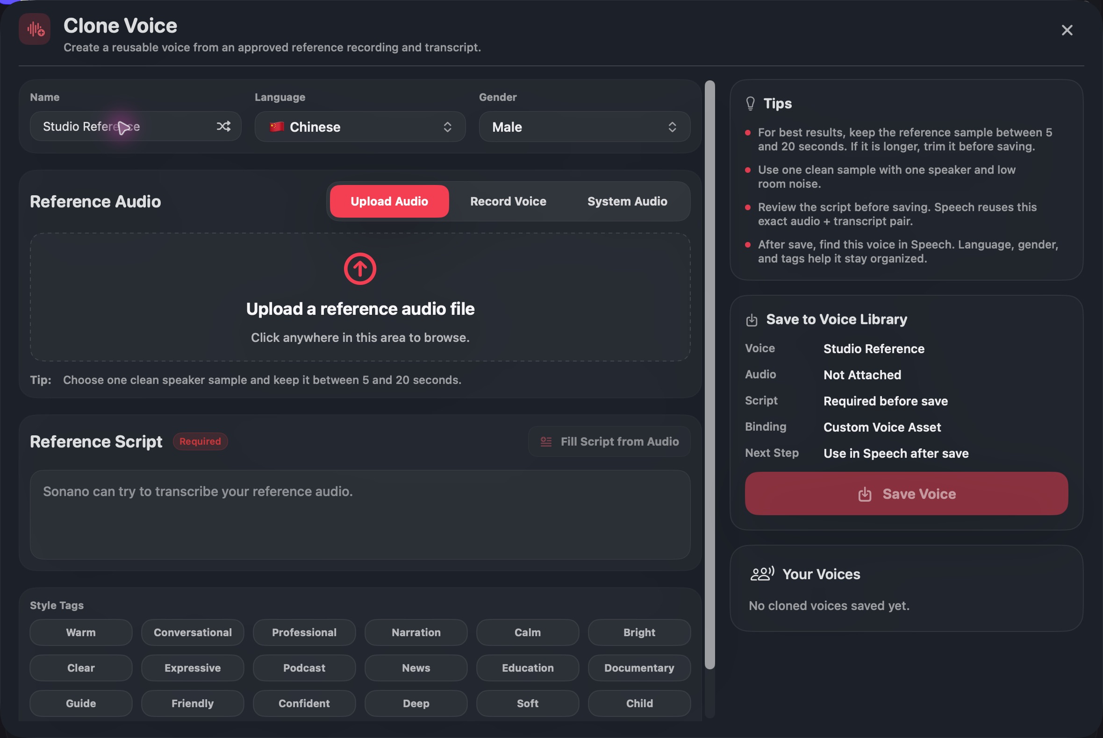Toggle the Conversational style tag
The width and height of the screenshot is (1103, 738).
(x=193, y=632)
